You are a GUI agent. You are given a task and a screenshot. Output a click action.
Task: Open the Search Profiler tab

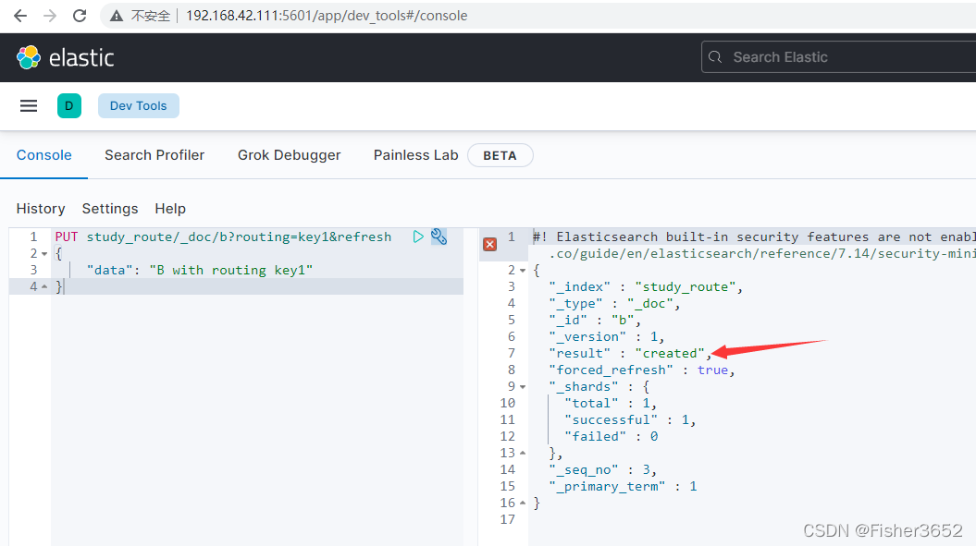point(154,155)
